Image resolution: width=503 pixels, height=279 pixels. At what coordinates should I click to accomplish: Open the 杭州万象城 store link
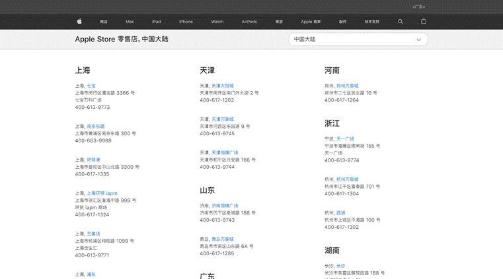(x=348, y=179)
